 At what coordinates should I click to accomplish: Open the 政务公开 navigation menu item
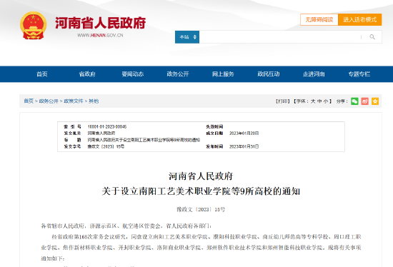(178, 74)
